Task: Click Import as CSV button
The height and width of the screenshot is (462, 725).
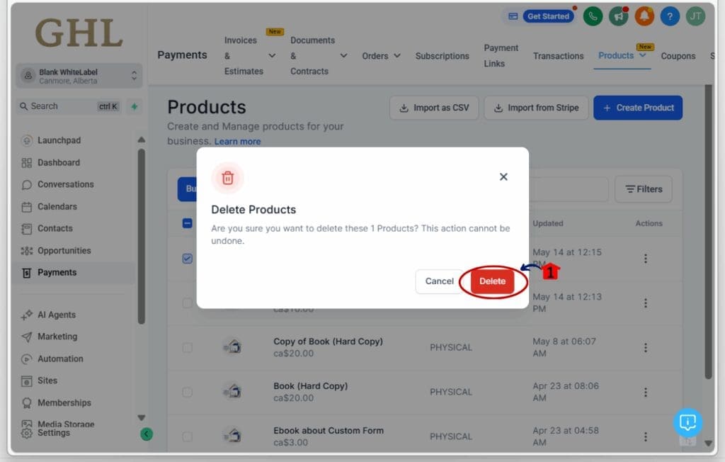Action: pyautogui.click(x=434, y=108)
